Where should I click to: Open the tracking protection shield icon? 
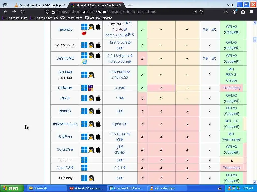point(47,12)
